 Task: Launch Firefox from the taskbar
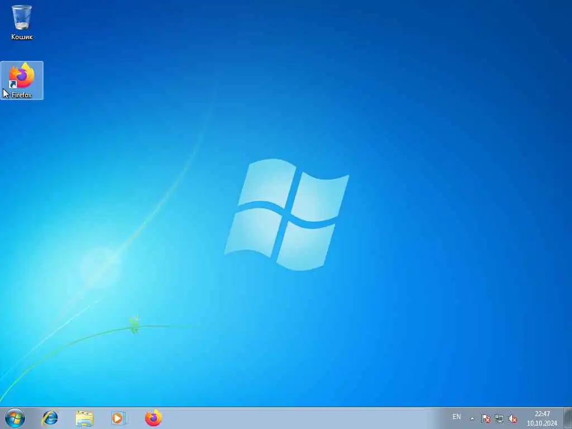153,418
